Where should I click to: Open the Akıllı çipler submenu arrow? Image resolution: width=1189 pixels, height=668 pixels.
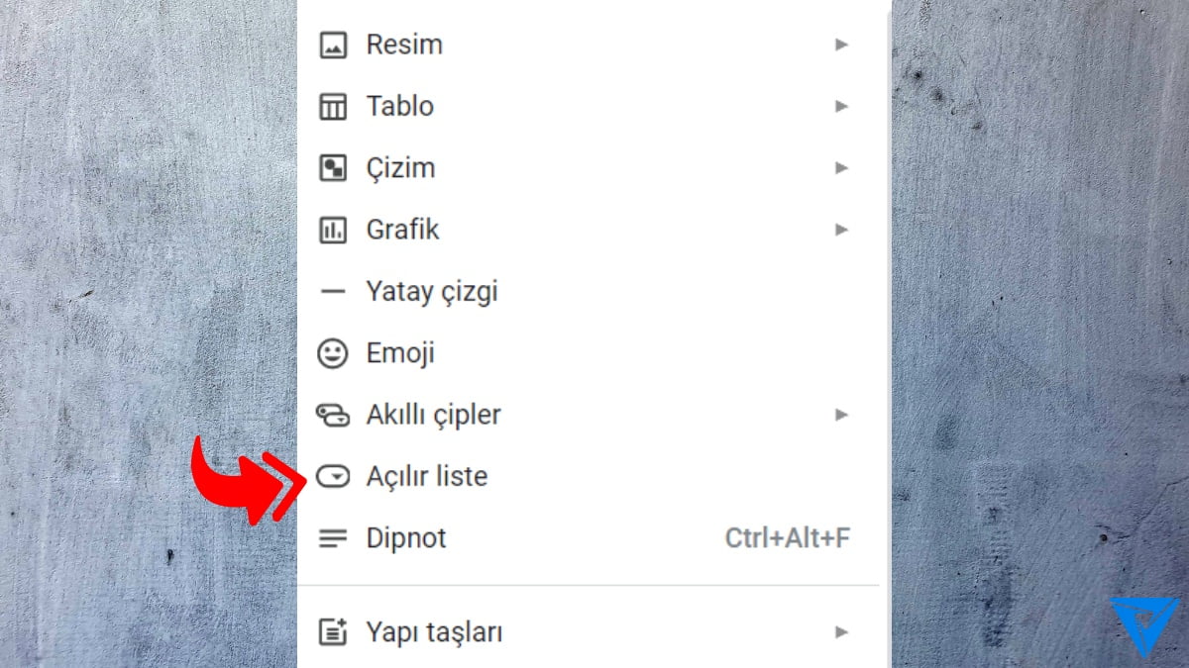point(841,414)
